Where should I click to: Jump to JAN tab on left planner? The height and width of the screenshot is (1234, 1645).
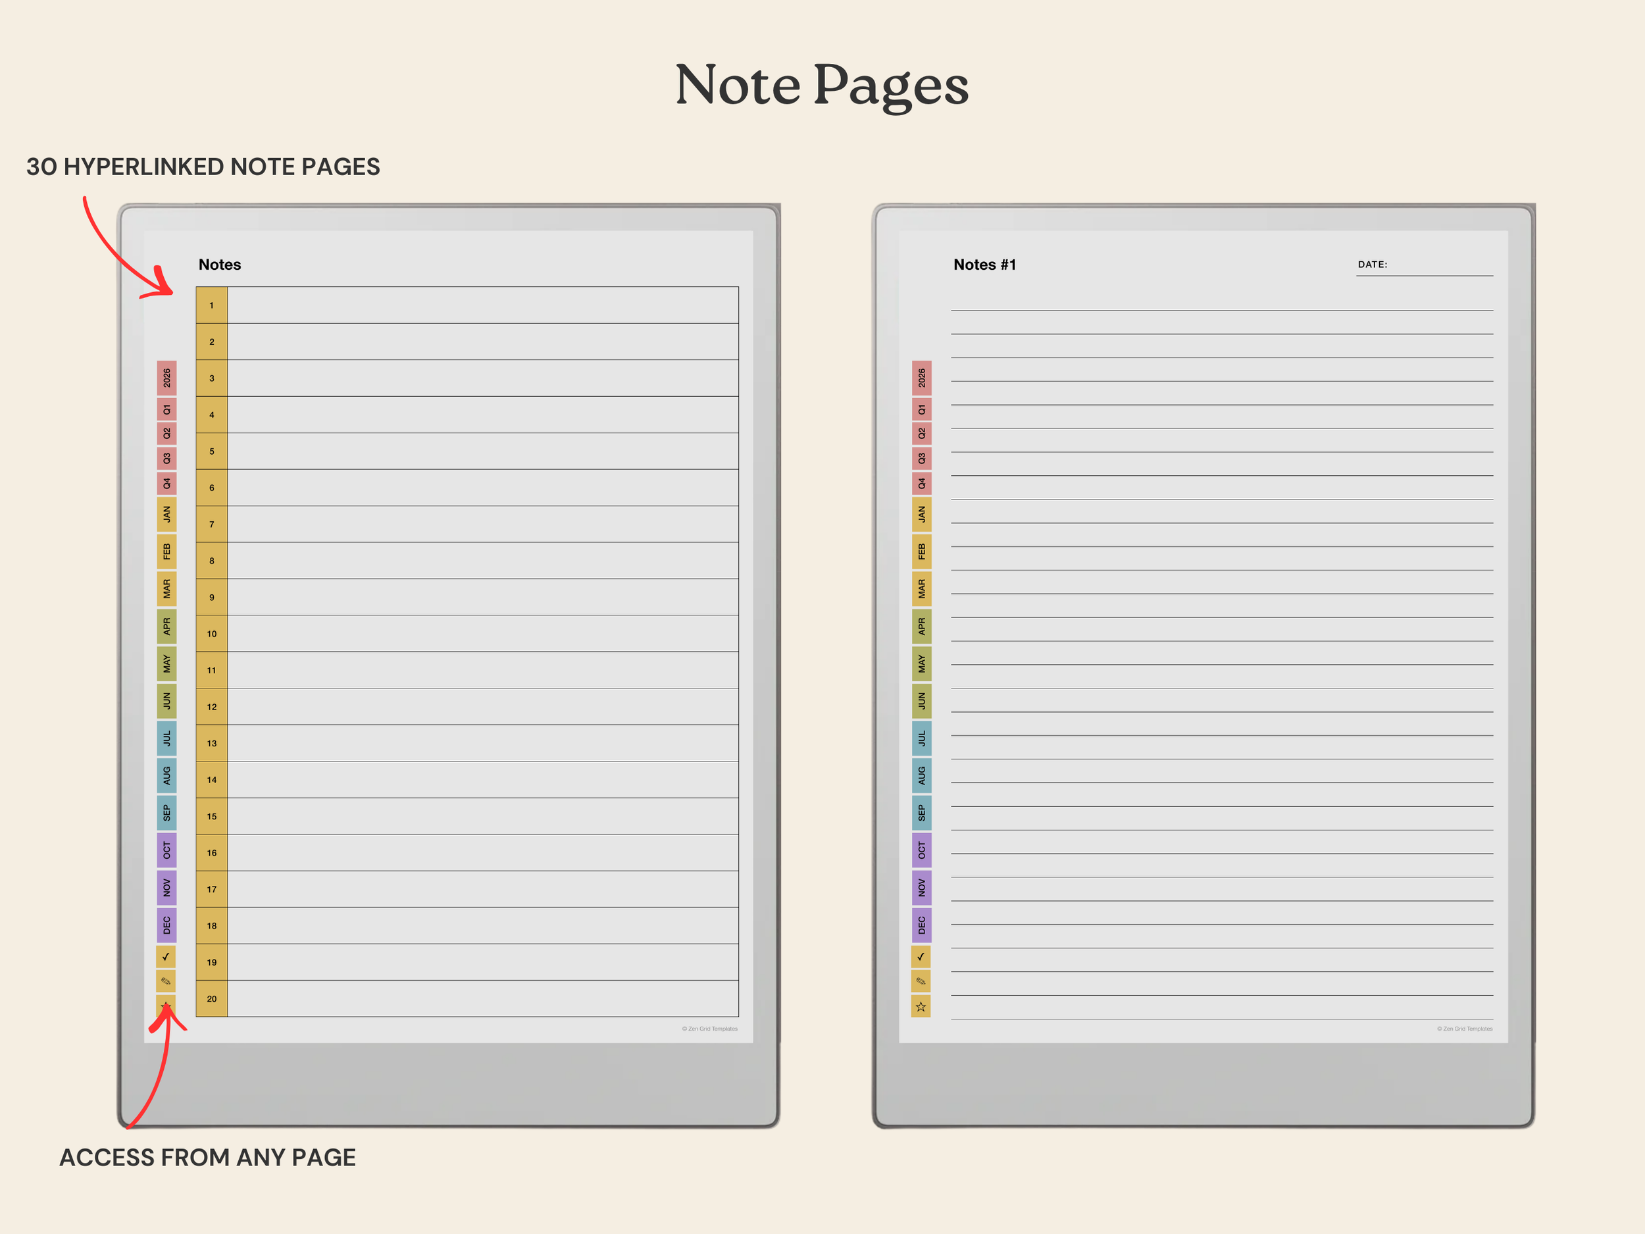[166, 514]
